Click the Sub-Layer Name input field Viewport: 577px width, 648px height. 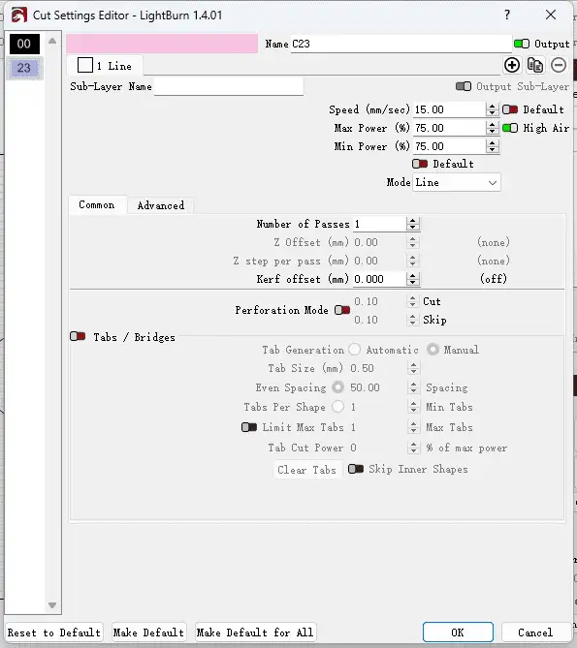[x=228, y=87]
